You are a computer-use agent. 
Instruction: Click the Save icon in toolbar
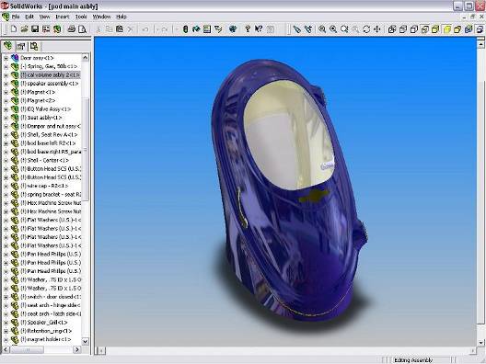[35, 29]
